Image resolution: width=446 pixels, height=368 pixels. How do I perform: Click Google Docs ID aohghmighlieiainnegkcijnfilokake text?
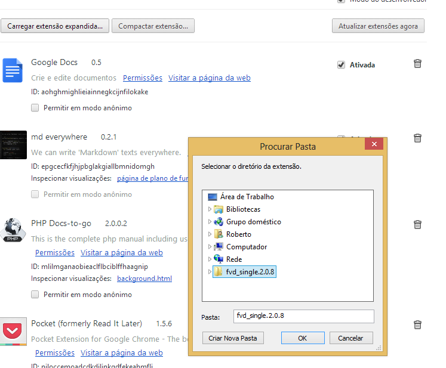90,92
